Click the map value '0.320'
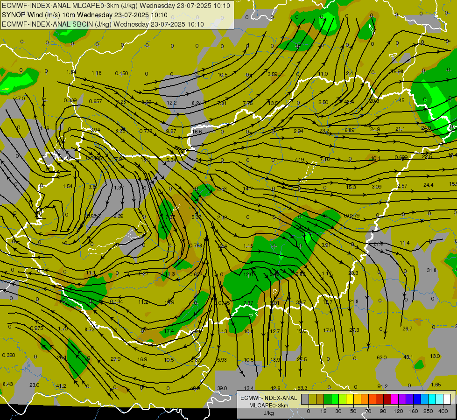Screen dimensions: 457x420 point(8,355)
